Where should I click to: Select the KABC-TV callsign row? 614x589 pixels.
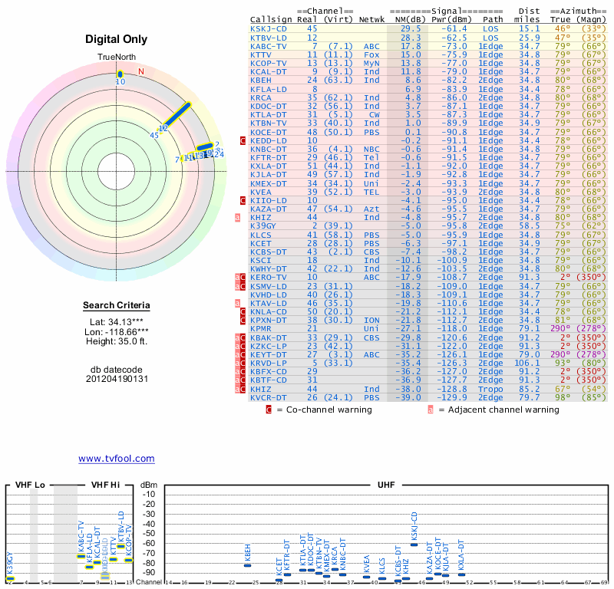269,46
